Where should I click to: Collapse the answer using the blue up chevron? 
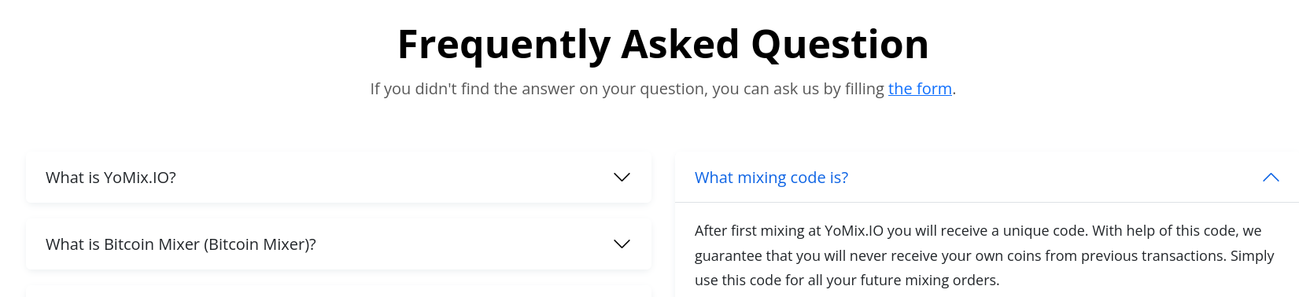pyautogui.click(x=1271, y=178)
